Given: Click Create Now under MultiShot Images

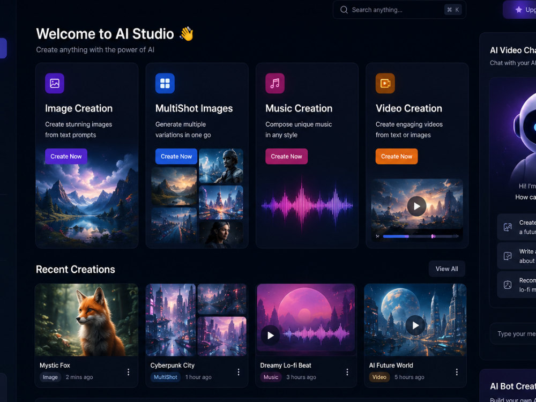Looking at the screenshot, I should coord(176,156).
